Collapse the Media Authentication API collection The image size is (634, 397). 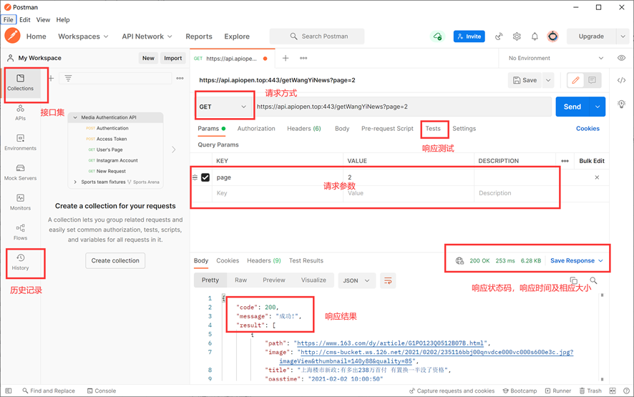coord(75,117)
